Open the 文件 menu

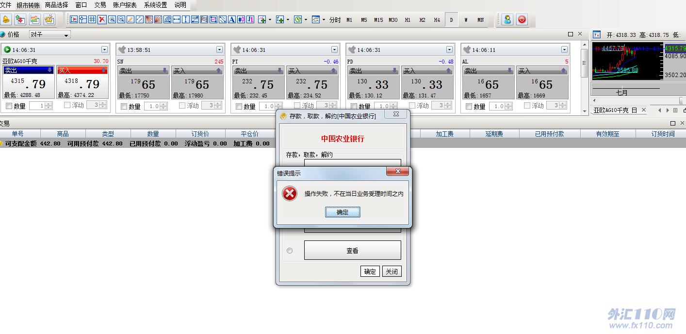(x=6, y=5)
